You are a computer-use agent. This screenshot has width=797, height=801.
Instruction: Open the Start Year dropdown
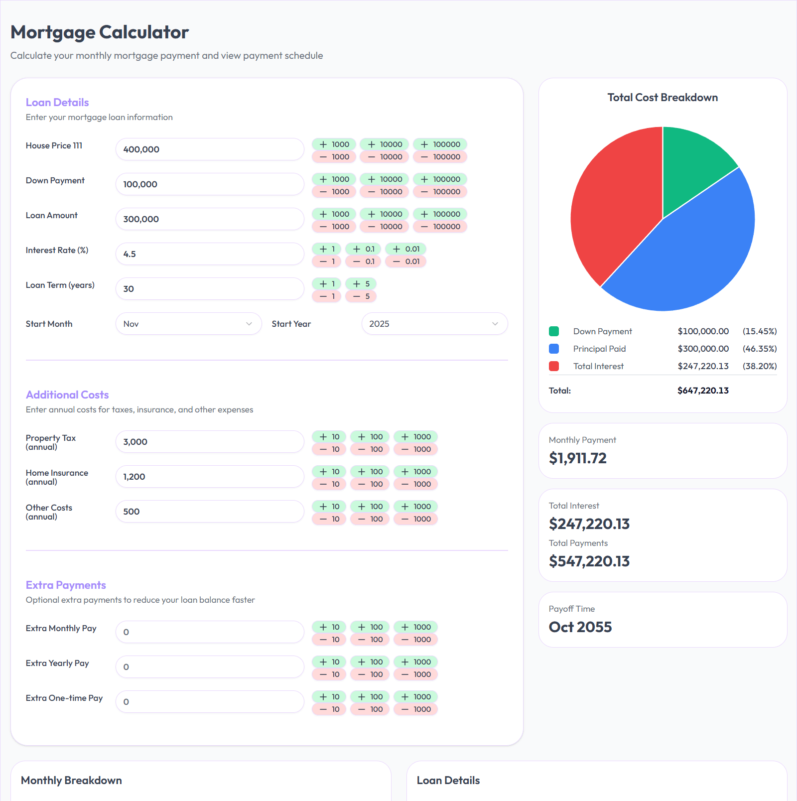(x=434, y=323)
